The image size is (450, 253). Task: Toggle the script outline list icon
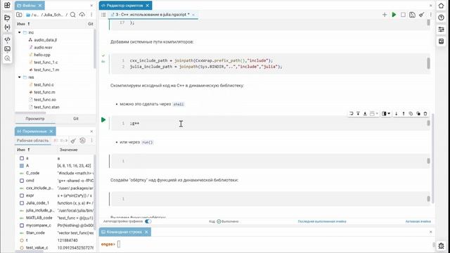(x=103, y=15)
